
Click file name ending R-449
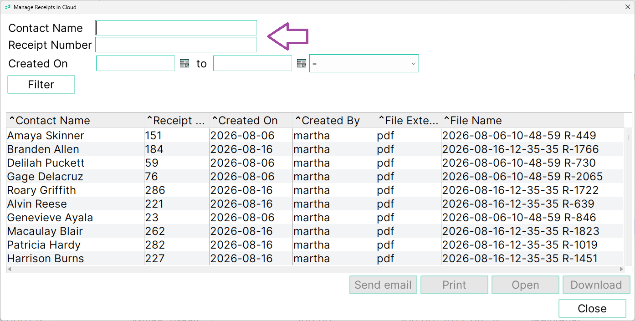(x=519, y=136)
